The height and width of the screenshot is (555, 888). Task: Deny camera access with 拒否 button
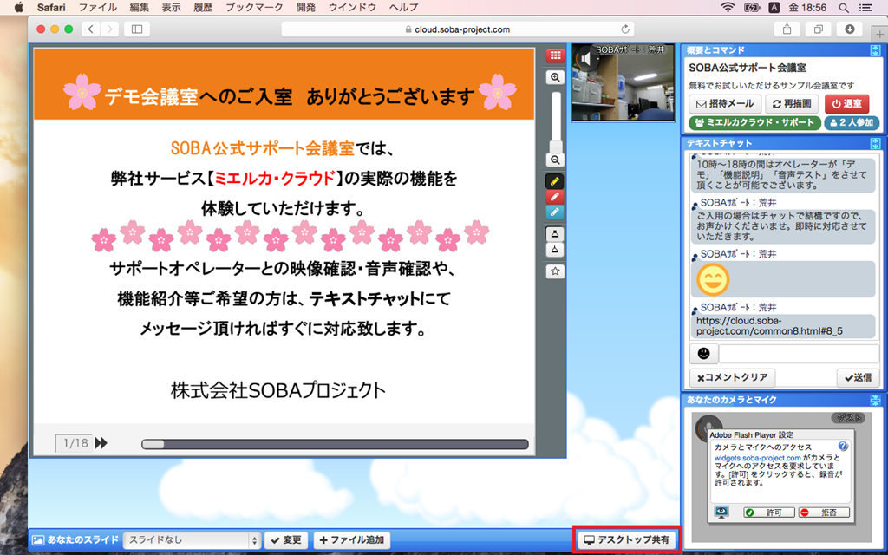tap(824, 513)
